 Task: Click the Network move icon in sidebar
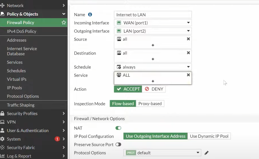[x=2, y=5]
